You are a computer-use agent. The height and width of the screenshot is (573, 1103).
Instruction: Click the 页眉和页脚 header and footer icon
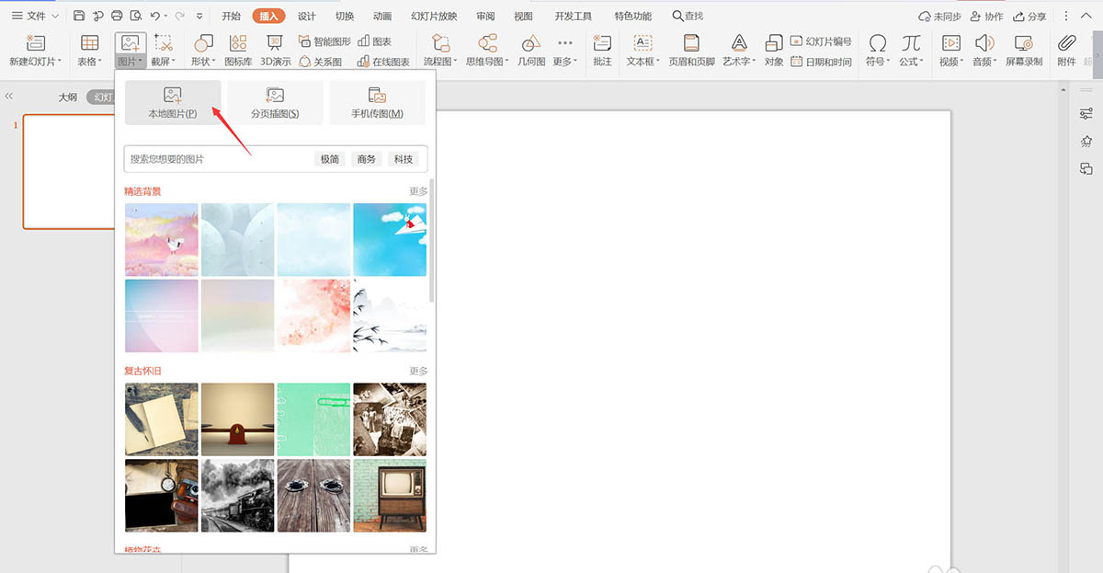[x=691, y=43]
